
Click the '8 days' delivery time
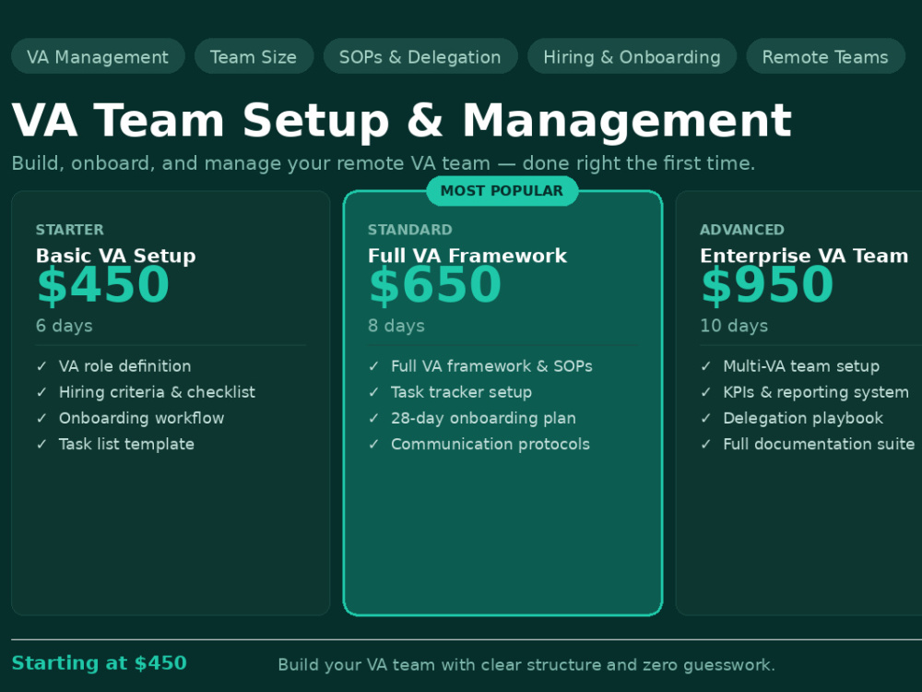396,326
